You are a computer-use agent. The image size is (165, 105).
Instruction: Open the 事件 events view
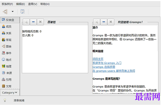tap(7, 53)
